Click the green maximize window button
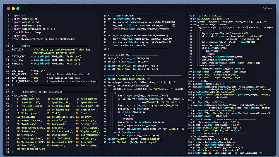 click(x=18, y=9)
